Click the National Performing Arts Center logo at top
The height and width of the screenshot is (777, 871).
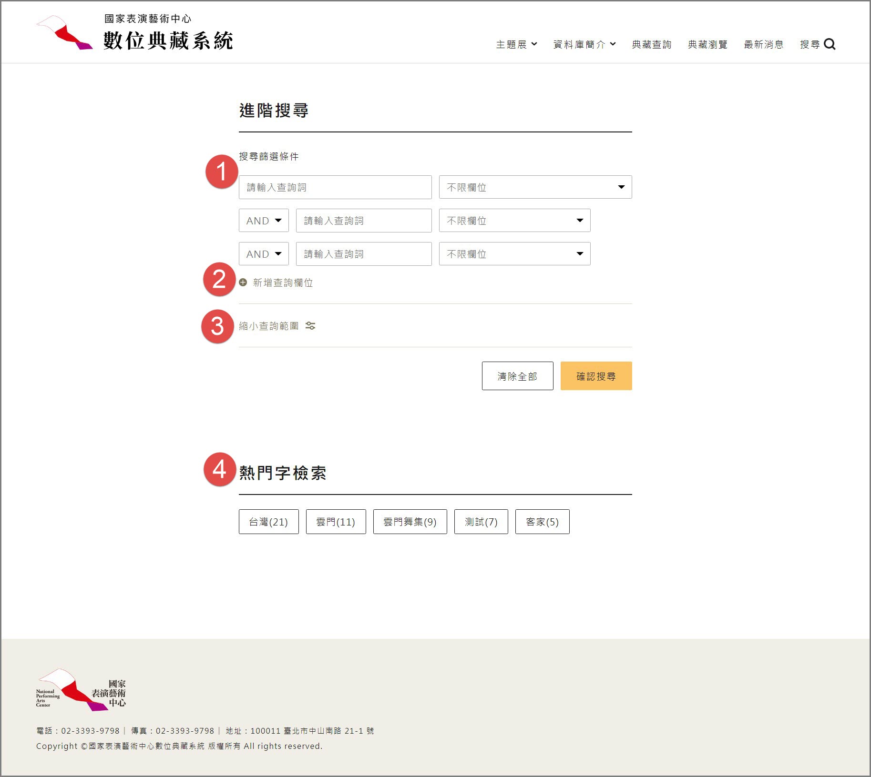coord(64,31)
